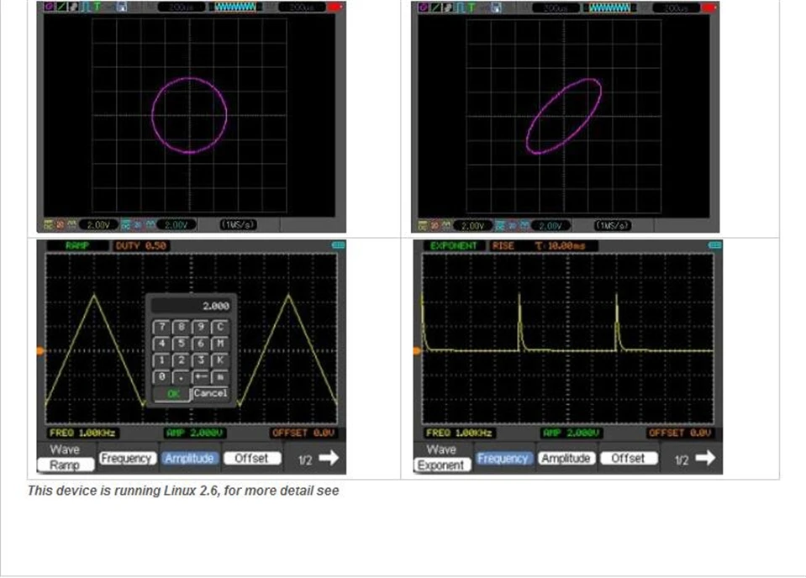
Task: Select Frequency on the Ramp screen
Action: 126,459
